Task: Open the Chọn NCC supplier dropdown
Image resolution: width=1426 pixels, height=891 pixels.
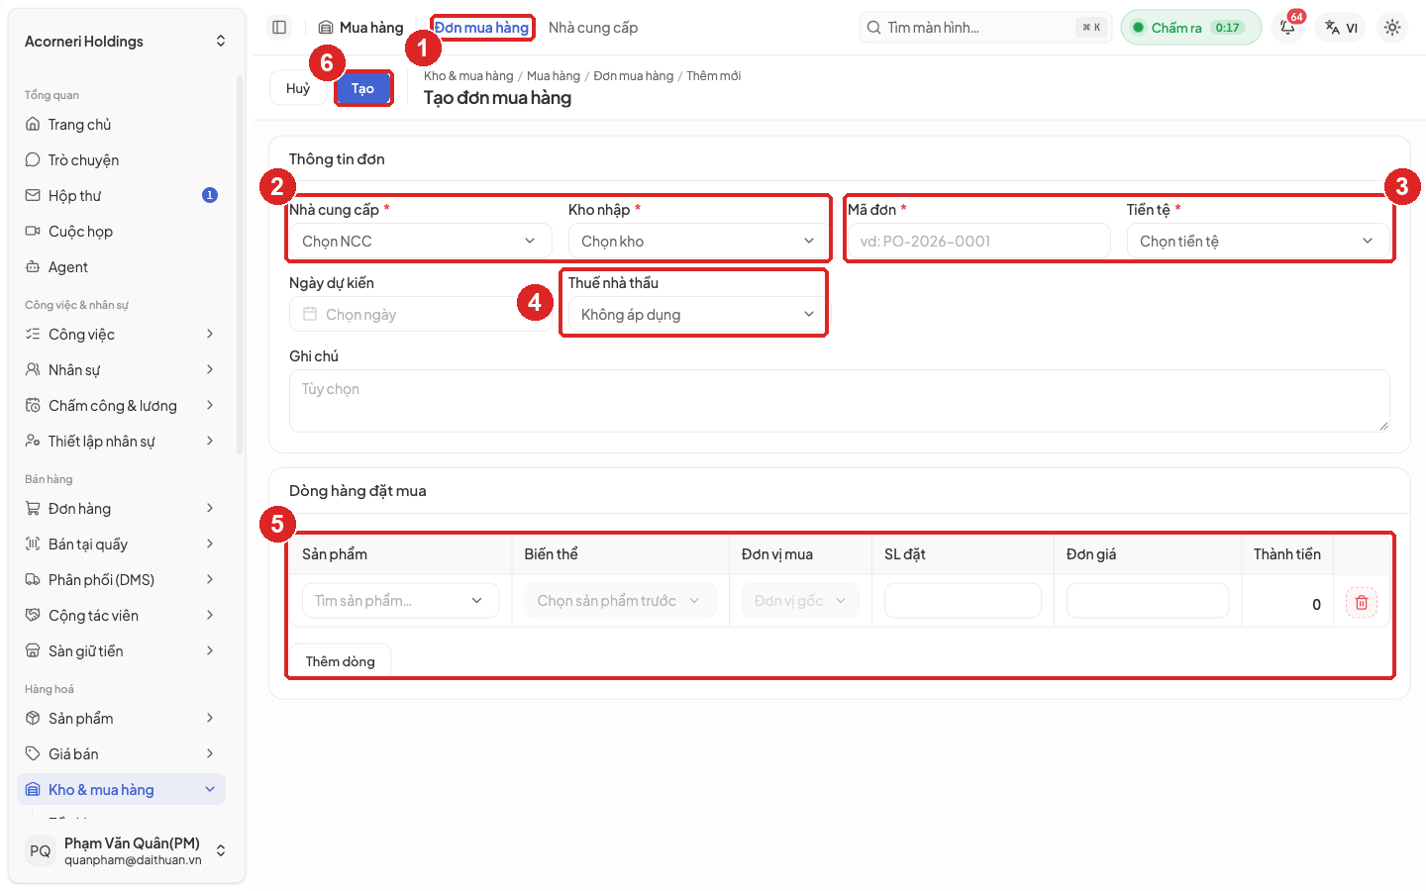Action: tap(420, 242)
